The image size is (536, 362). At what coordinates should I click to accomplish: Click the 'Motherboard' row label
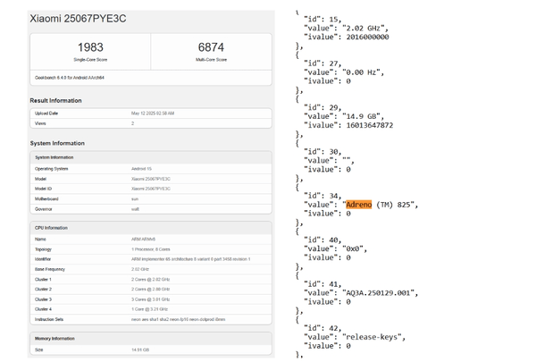point(46,198)
